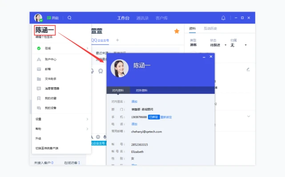
Task: Expand the 设置 submenu
Action: 61,119
